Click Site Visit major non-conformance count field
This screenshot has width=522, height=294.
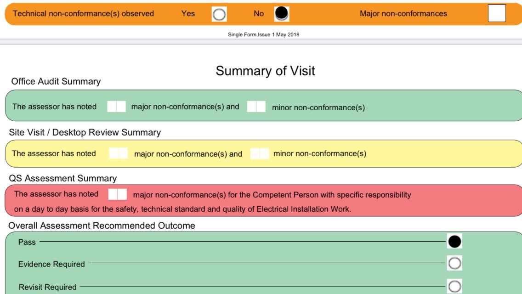pos(119,153)
